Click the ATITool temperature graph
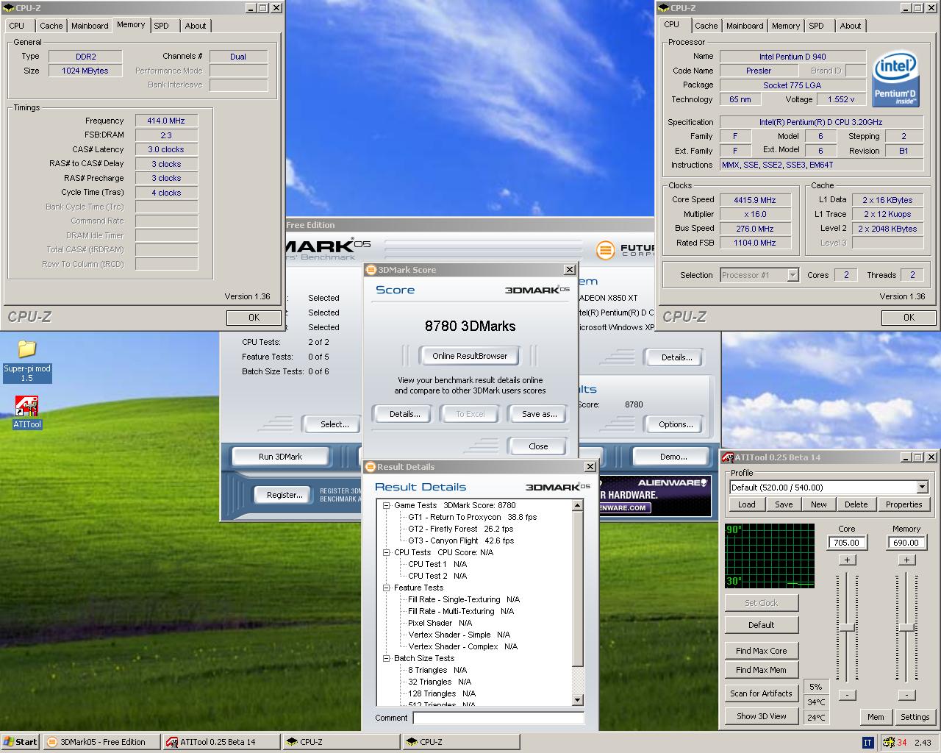 (770, 556)
